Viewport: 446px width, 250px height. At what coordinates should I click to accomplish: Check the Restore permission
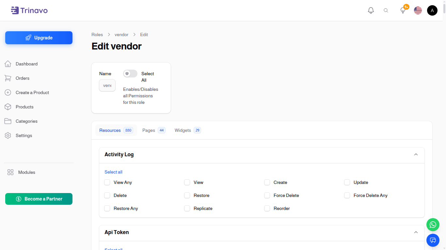pyautogui.click(x=187, y=195)
